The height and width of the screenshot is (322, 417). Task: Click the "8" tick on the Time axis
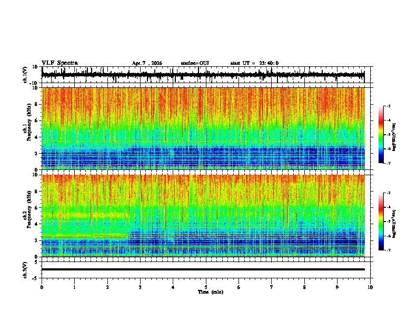[x=304, y=287]
